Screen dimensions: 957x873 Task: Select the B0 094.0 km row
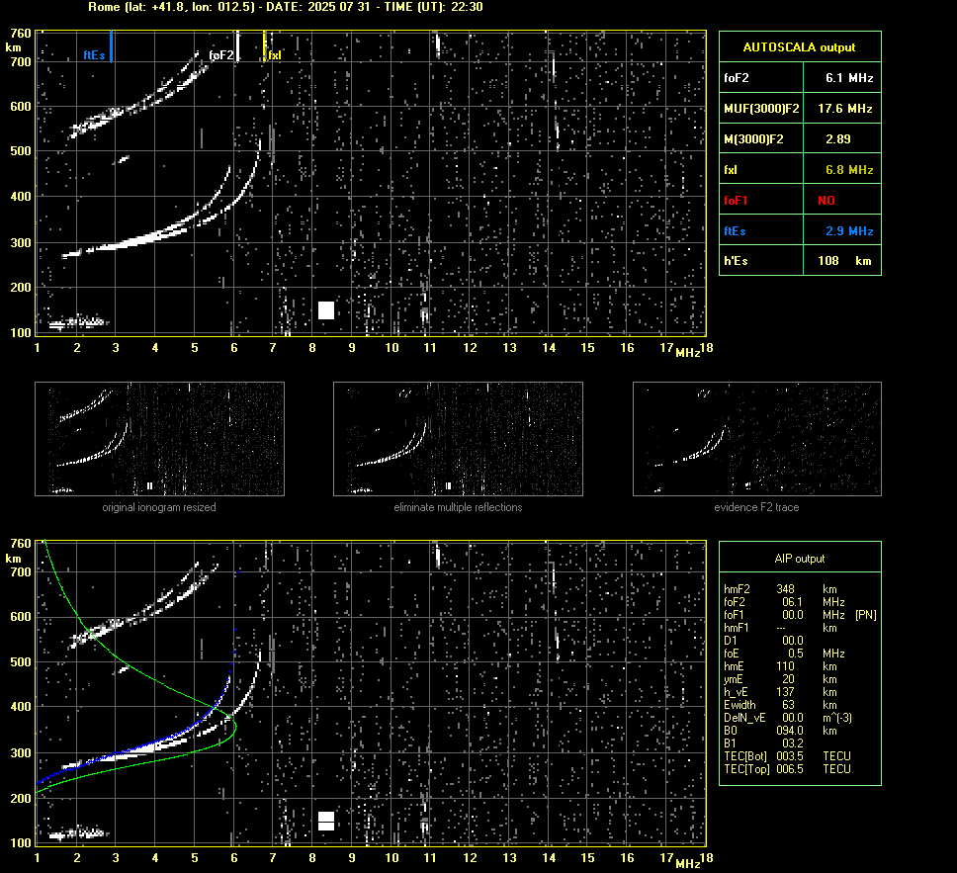point(781,731)
